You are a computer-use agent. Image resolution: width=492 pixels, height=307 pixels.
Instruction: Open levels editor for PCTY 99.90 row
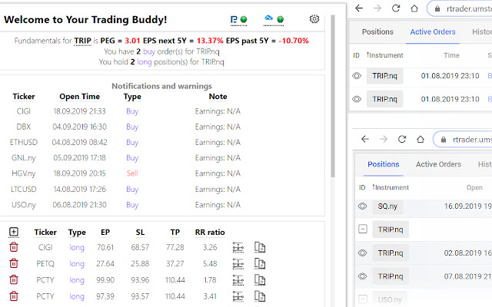click(x=238, y=280)
